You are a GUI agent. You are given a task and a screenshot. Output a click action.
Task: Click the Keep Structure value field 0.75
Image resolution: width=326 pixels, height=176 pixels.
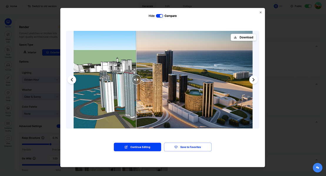tap(55, 138)
